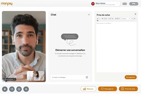Click the Démarrer une conversation heading
The width and height of the screenshot is (141, 100).
point(70,50)
